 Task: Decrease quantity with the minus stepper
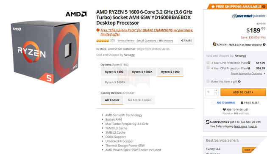click(216, 94)
